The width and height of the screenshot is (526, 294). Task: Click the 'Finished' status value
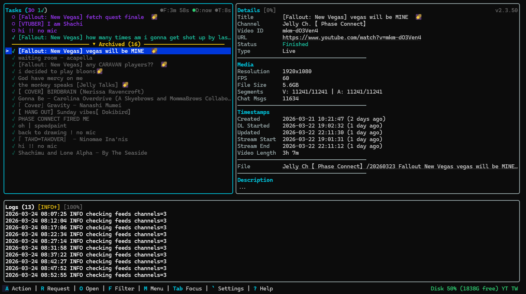pos(295,44)
